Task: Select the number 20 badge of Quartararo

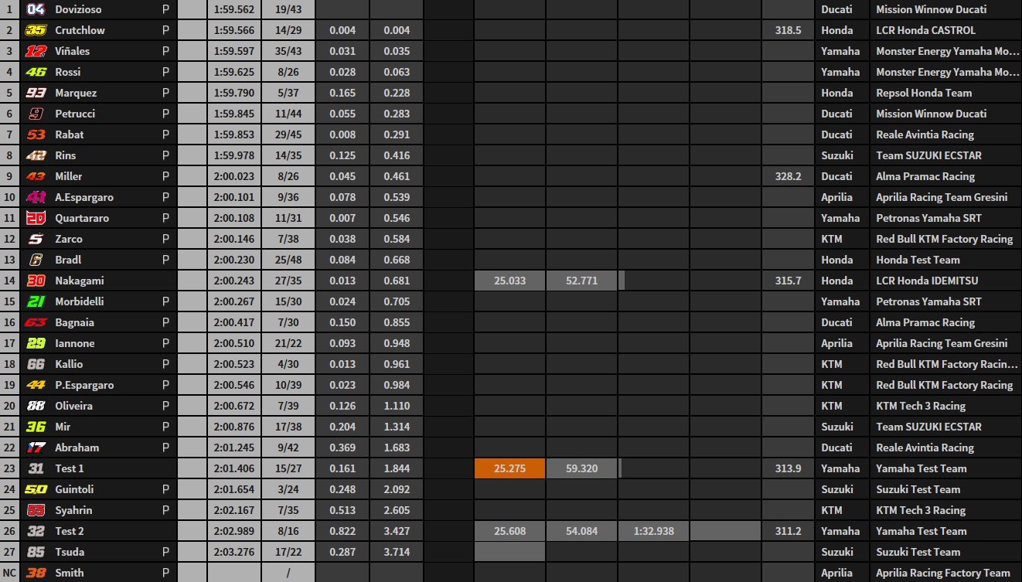Action: click(36, 218)
